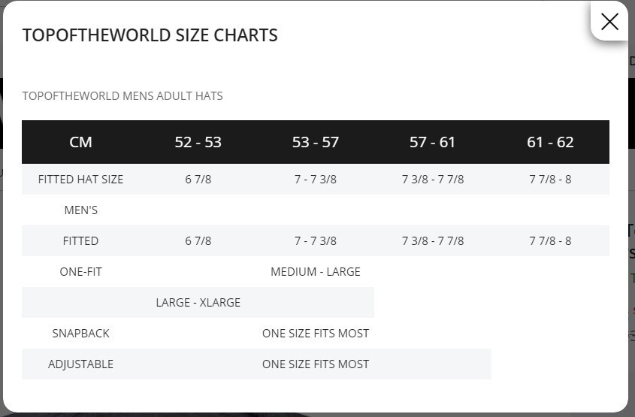Click the ADJUSTABLE row label

point(80,364)
